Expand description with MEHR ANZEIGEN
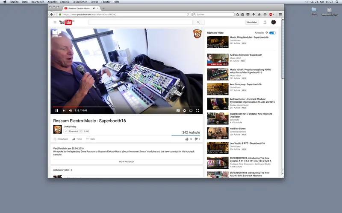This screenshot has height=213, width=342. pos(127,162)
